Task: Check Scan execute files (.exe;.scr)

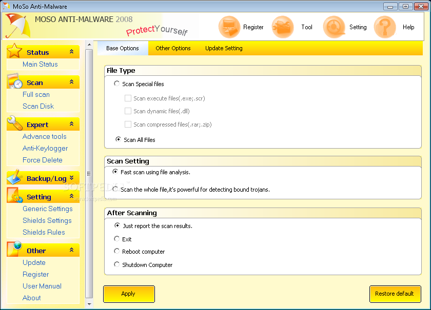Action: [x=128, y=98]
